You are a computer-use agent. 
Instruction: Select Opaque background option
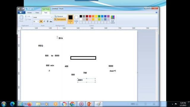pos(59,16)
